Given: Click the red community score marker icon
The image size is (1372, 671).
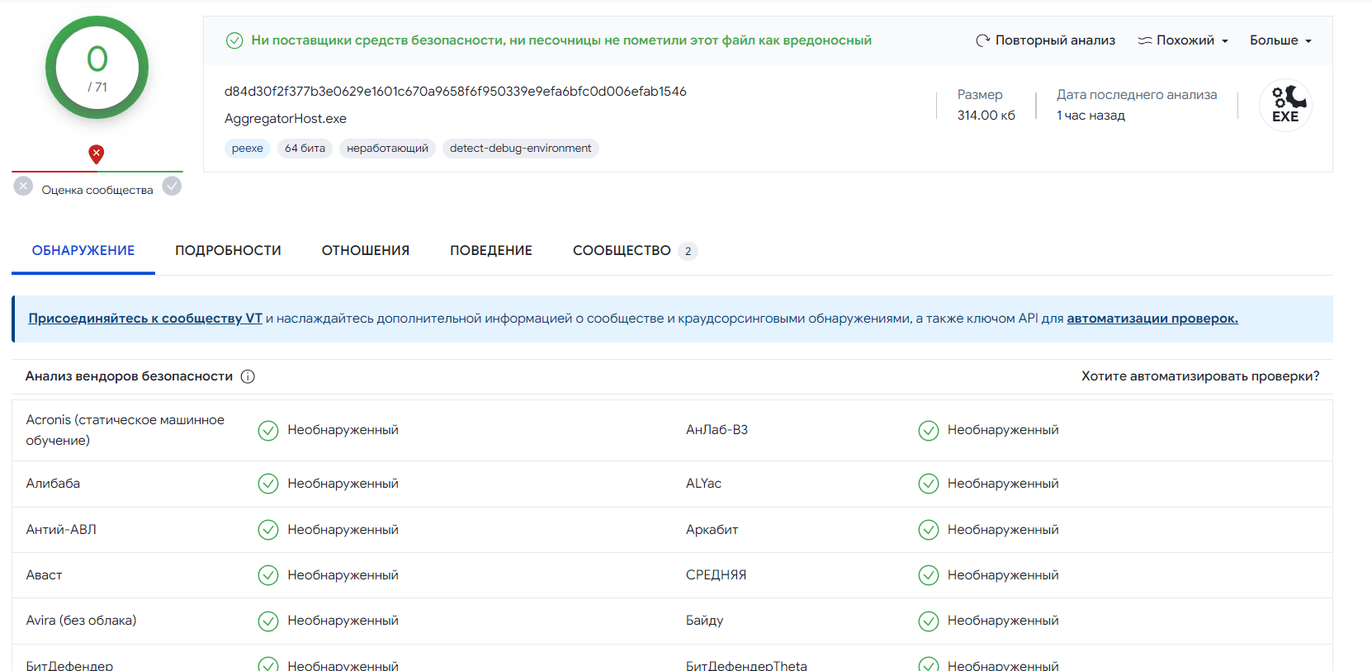Looking at the screenshot, I should [x=97, y=154].
